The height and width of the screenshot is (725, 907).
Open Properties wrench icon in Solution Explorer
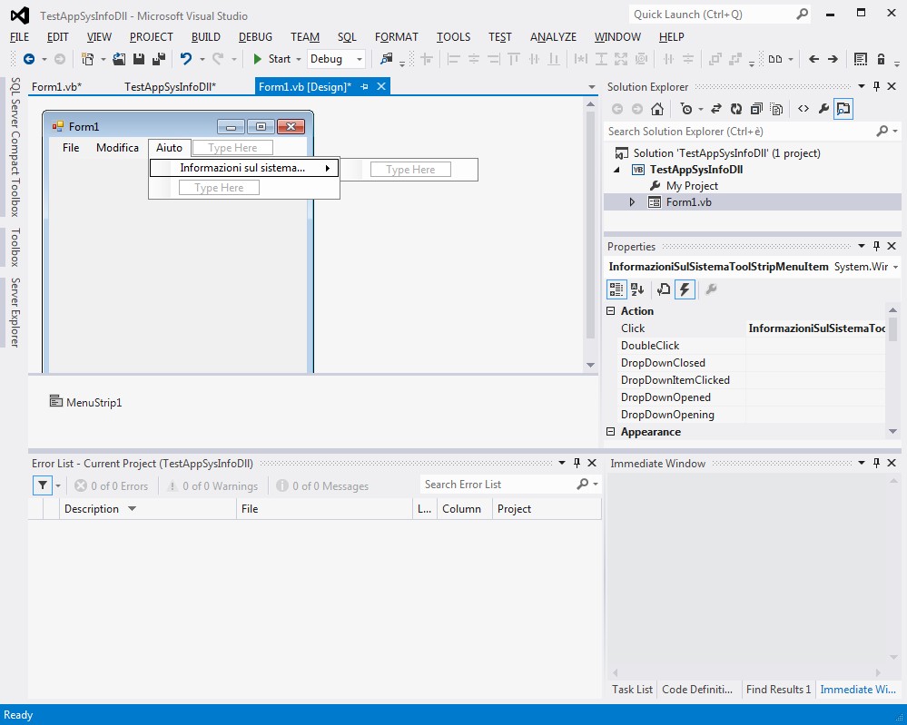823,109
